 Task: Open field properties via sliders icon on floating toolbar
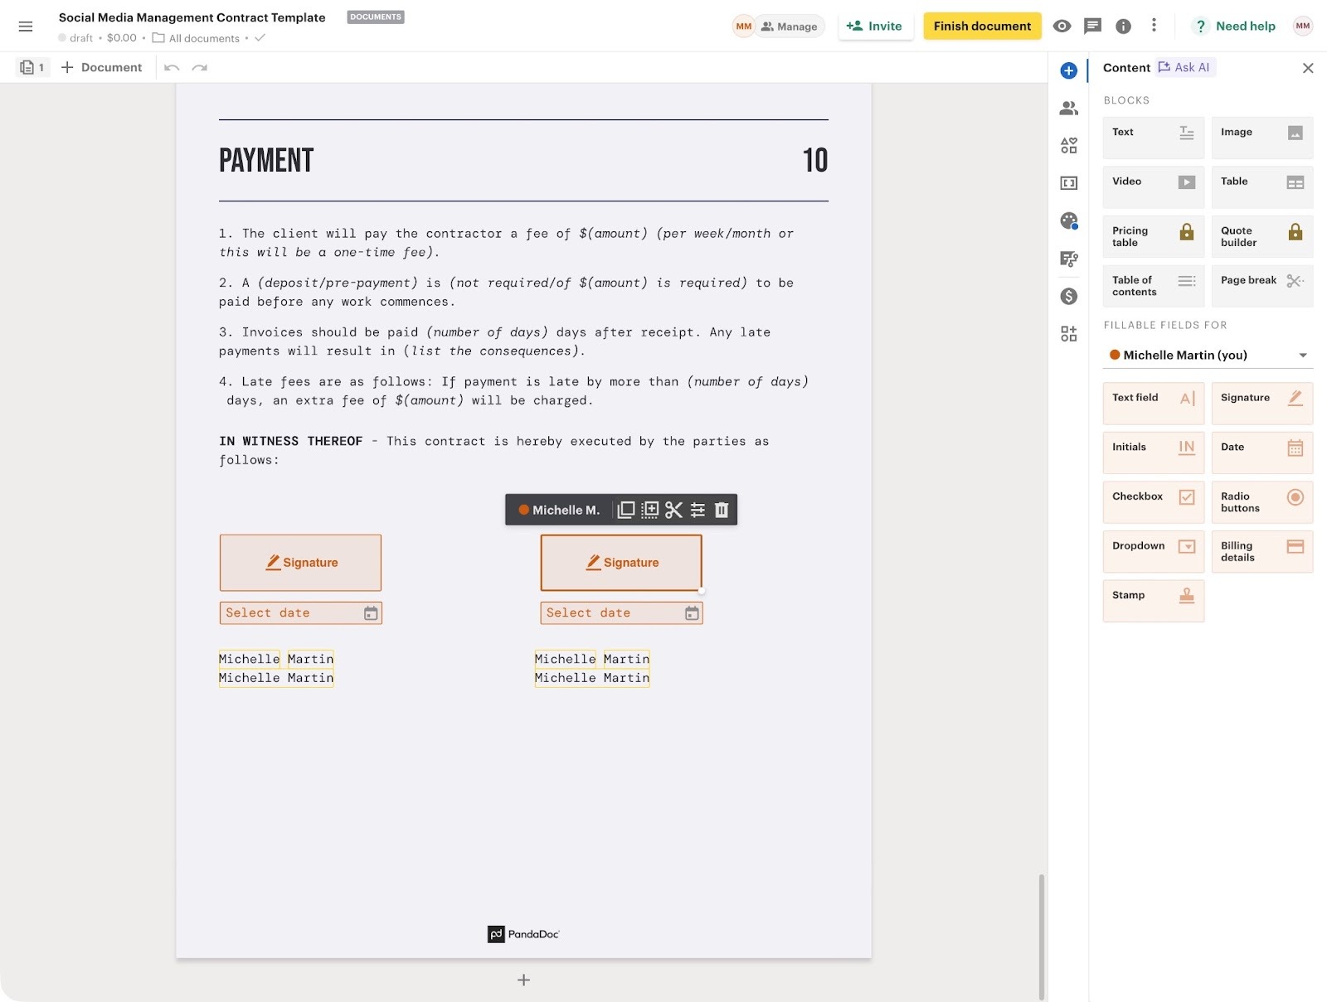(698, 509)
